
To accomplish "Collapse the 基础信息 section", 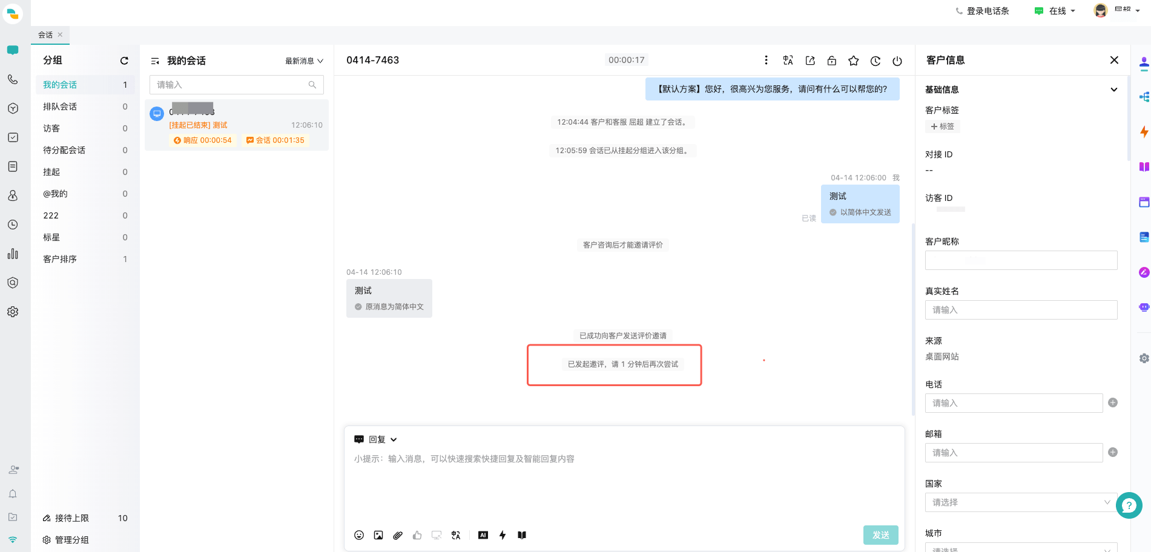I will [x=1113, y=90].
